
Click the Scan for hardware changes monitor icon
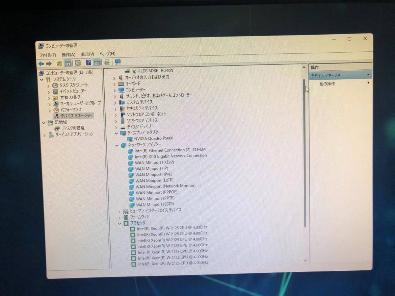(118, 62)
